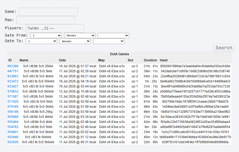Open game ID 633472 link
The width and height of the screenshot is (239, 152).
tap(13, 81)
